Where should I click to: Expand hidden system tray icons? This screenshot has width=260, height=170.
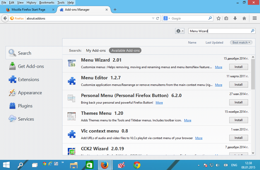199,165
